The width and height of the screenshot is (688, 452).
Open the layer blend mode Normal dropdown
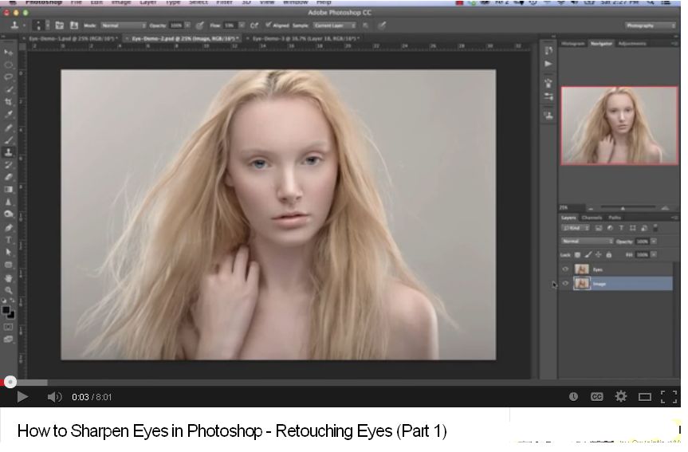pyautogui.click(x=588, y=241)
